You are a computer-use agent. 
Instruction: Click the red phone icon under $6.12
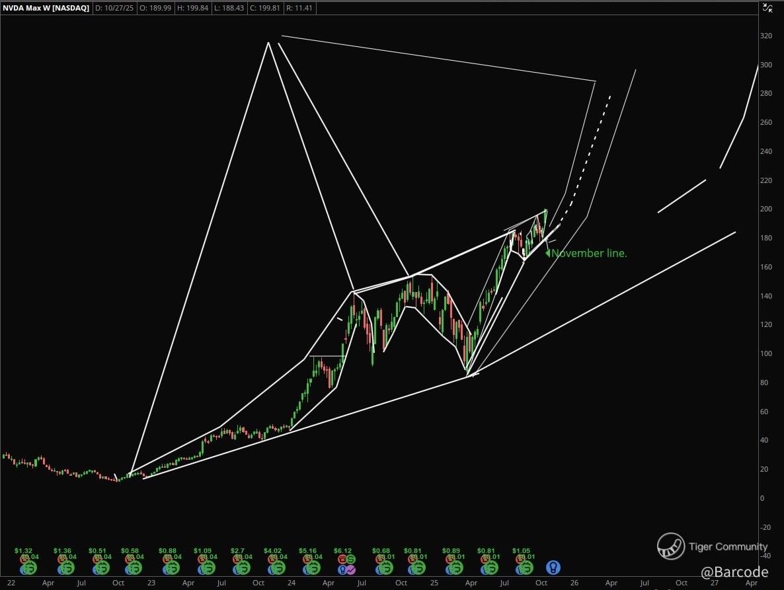pos(343,559)
